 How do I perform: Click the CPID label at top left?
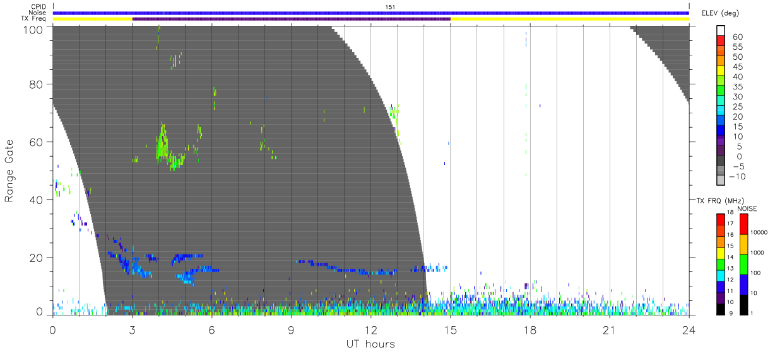pos(38,7)
